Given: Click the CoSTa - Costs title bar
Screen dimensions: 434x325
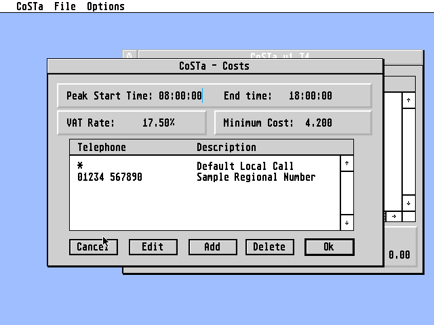Looking at the screenshot, I should coord(215,66).
